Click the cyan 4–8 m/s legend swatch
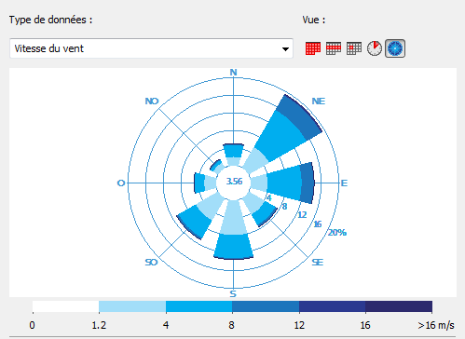This screenshot has width=465, height=339. click(199, 306)
